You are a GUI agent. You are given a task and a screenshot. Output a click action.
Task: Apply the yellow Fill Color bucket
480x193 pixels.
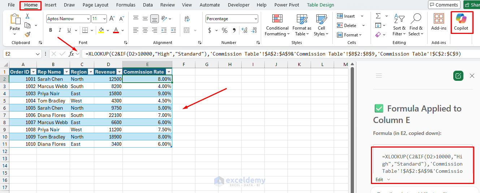pyautogui.click(x=101, y=30)
